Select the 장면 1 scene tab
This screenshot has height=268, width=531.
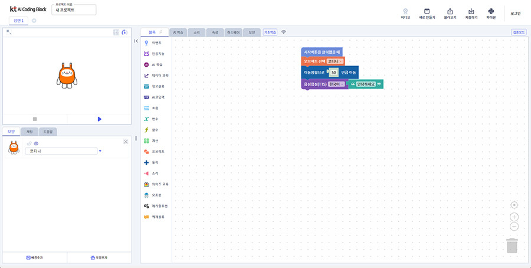point(18,21)
